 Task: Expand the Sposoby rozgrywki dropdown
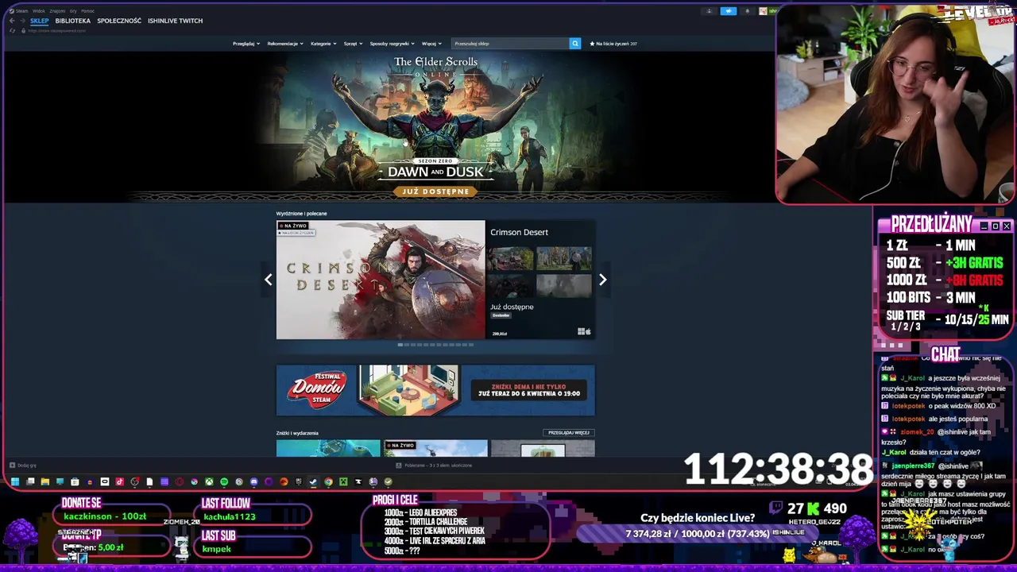(x=392, y=44)
